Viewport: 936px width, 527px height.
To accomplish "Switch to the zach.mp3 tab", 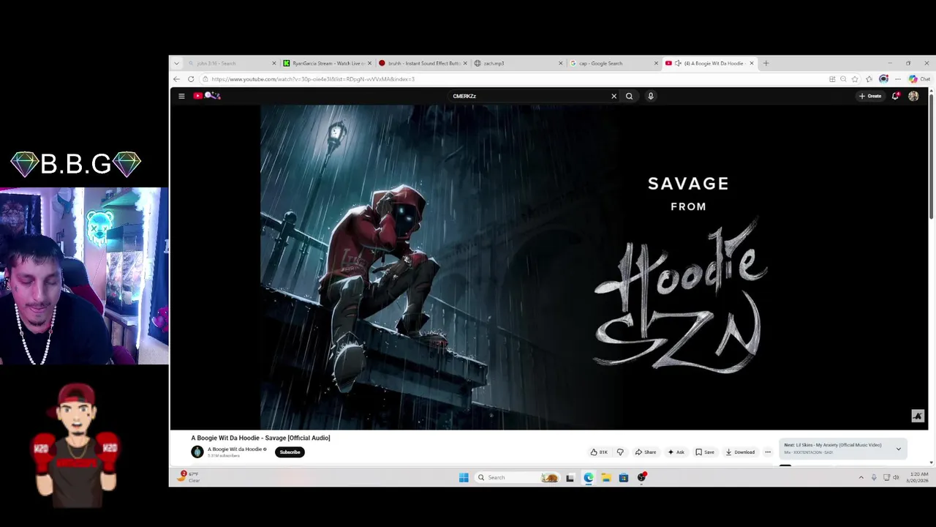I will click(x=518, y=63).
